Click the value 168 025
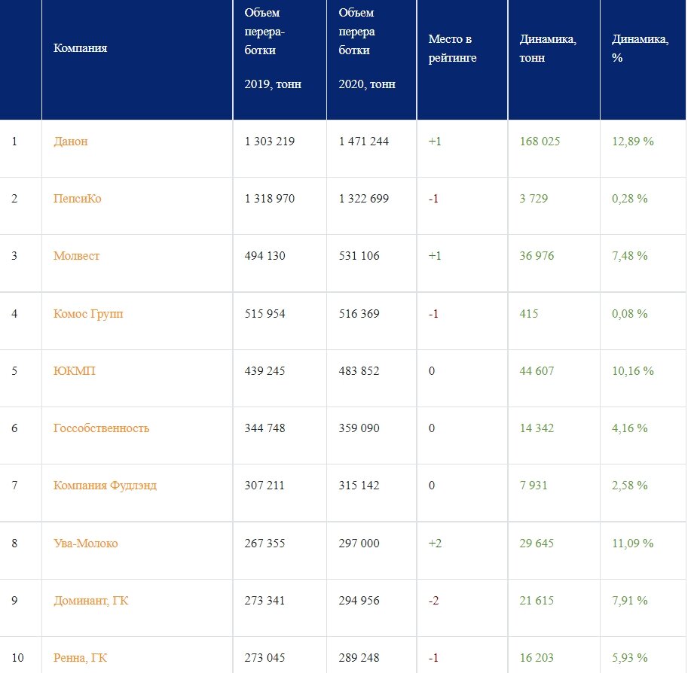The height and width of the screenshot is (673, 694). [x=540, y=142]
